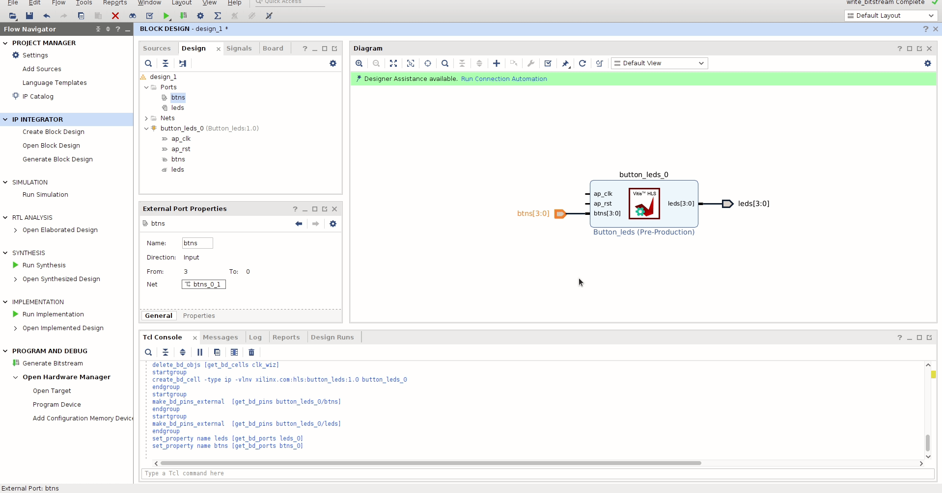Click the Tcl command input field

(x=537, y=473)
